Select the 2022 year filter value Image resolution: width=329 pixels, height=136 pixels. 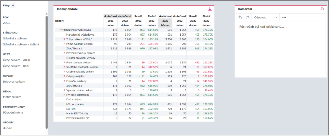click(x=6, y=23)
